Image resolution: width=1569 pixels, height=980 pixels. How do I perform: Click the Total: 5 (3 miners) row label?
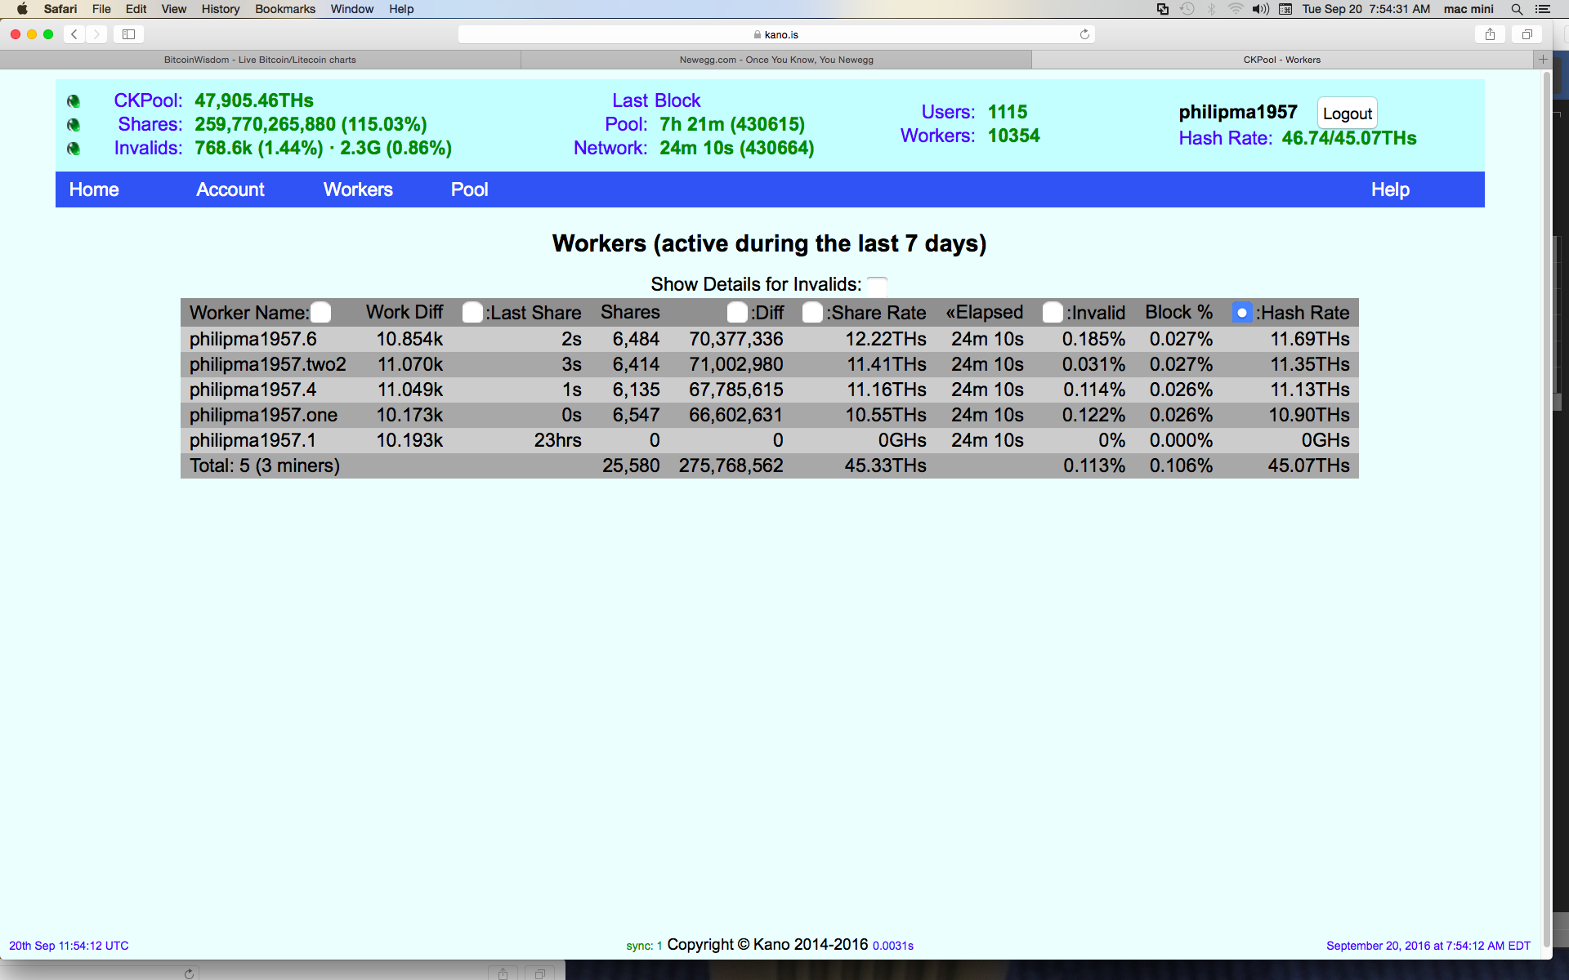pyautogui.click(x=265, y=465)
